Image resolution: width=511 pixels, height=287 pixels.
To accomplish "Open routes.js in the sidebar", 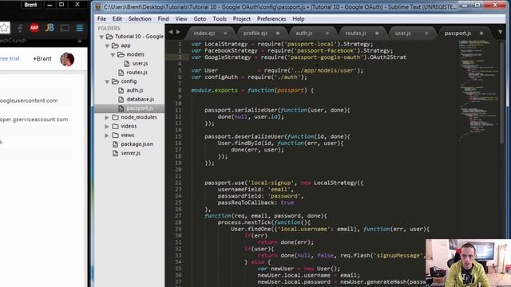I will 137,73.
